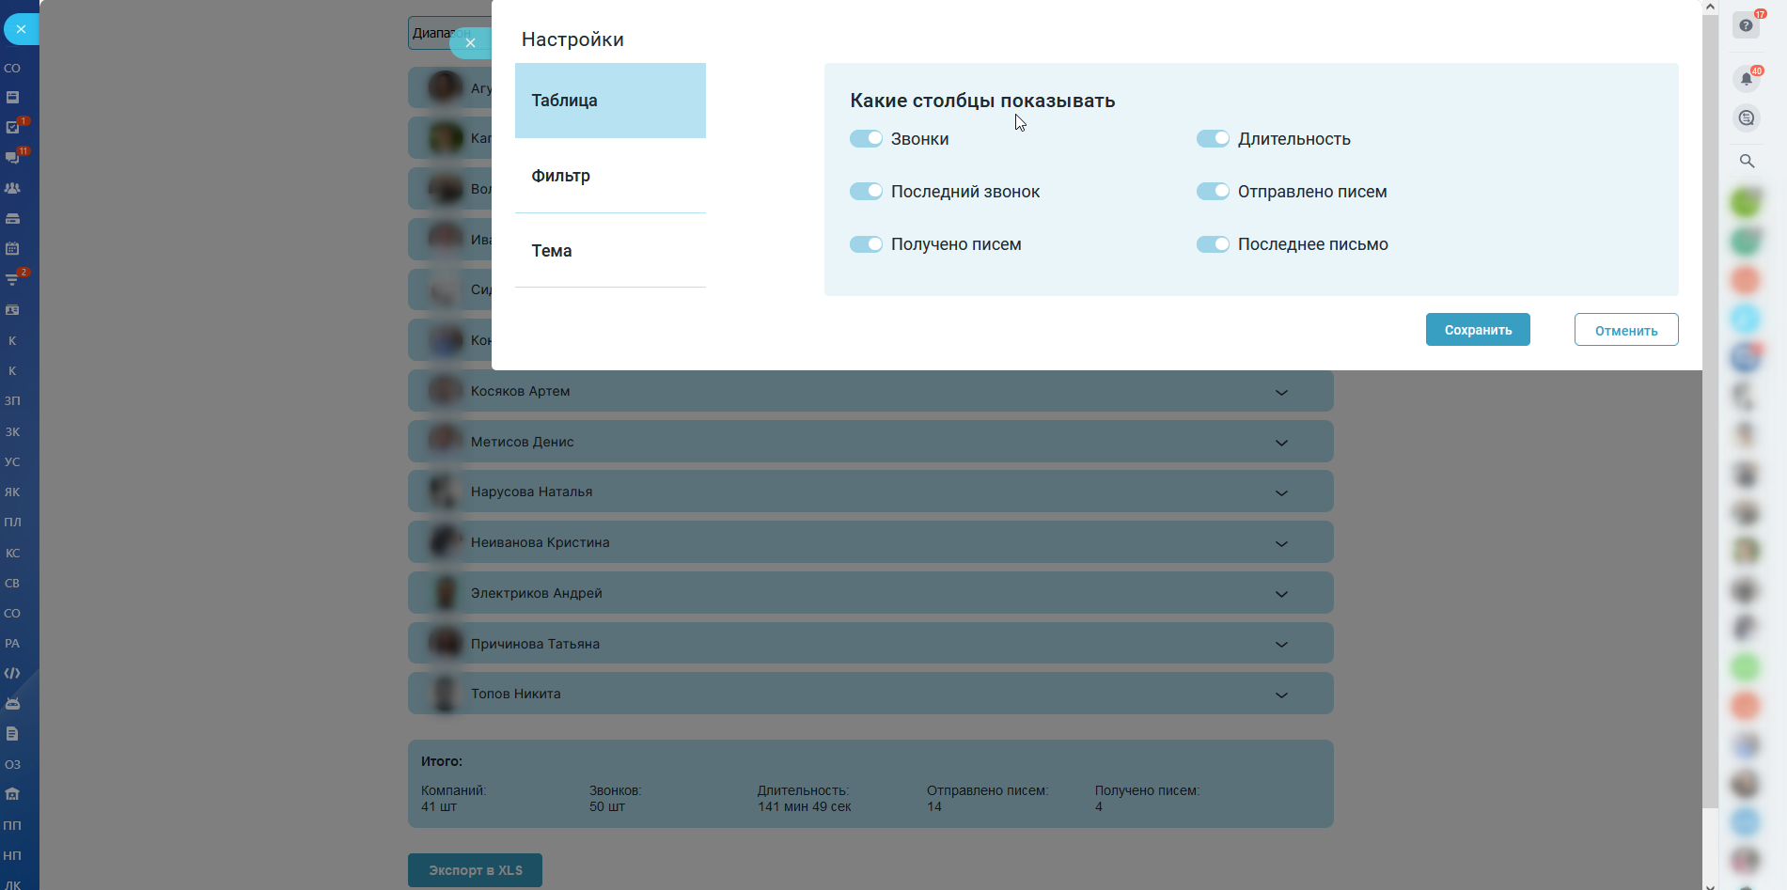Image resolution: width=1787 pixels, height=890 pixels.
Task: Open notifications bell icon
Action: tap(1746, 79)
